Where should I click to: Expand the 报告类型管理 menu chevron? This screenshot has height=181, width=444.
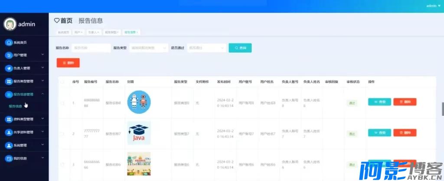tap(43, 81)
